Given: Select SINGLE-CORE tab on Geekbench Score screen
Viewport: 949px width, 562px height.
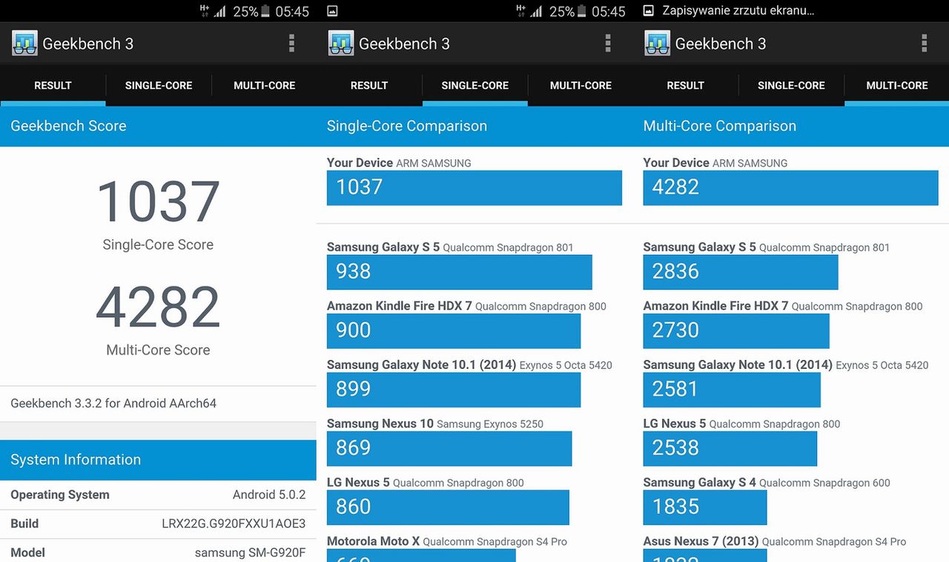Looking at the screenshot, I should pos(159,85).
